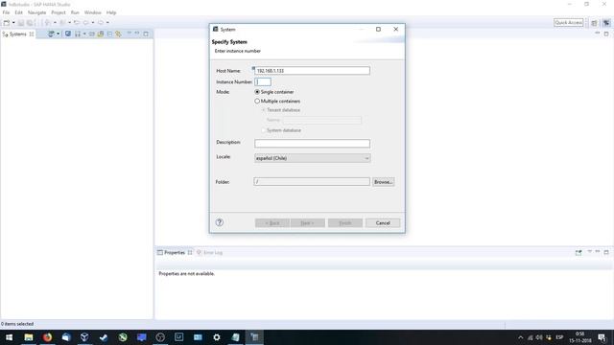Click the Cancel button in System dialog
The height and width of the screenshot is (345, 614).
(x=383, y=223)
